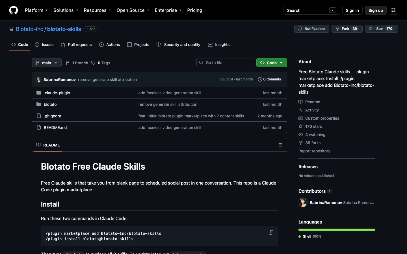View the 170 stars list
Viewport: 407px width, 254px height.
pos(310,126)
